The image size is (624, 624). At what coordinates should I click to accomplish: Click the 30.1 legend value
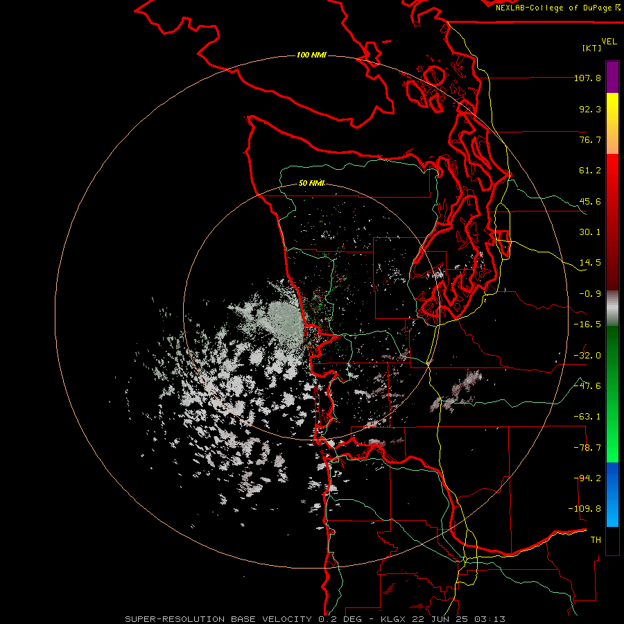click(x=590, y=232)
